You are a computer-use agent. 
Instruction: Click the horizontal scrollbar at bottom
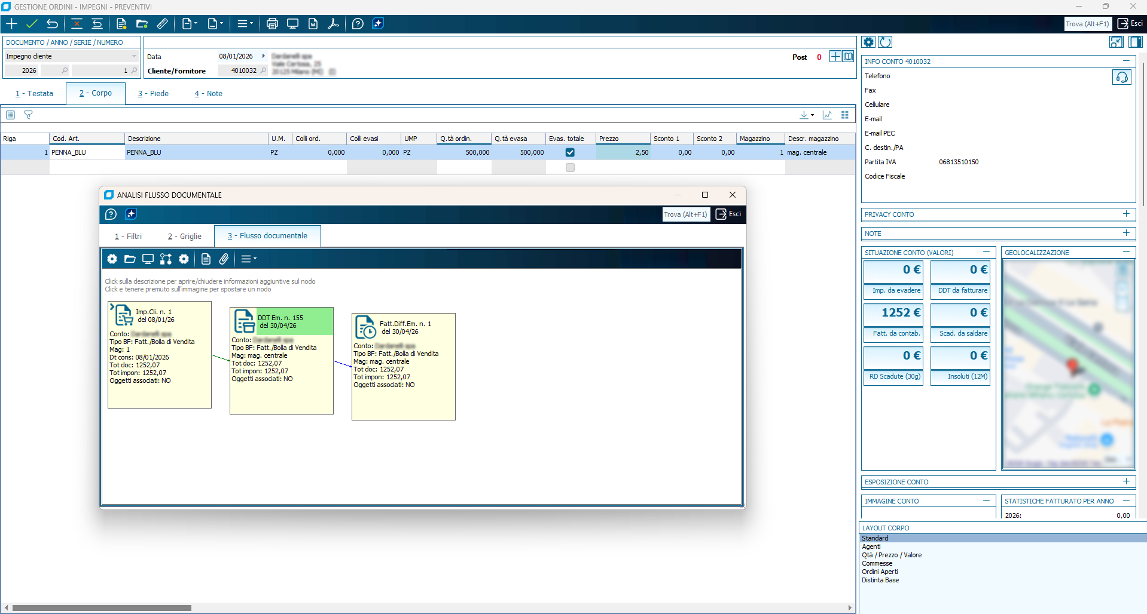[x=102, y=608]
